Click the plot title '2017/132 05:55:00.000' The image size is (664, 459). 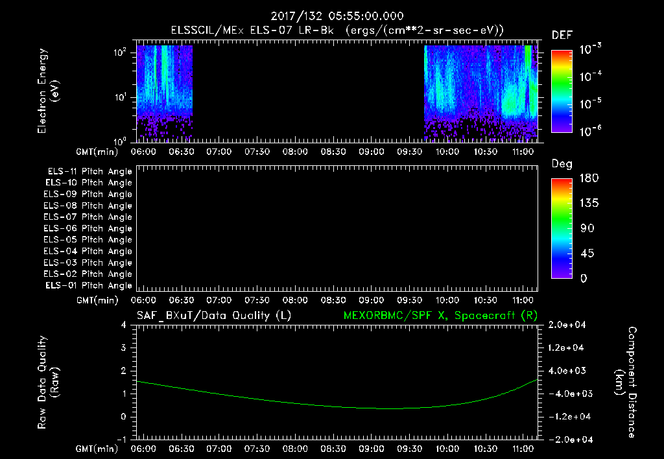coord(337,16)
